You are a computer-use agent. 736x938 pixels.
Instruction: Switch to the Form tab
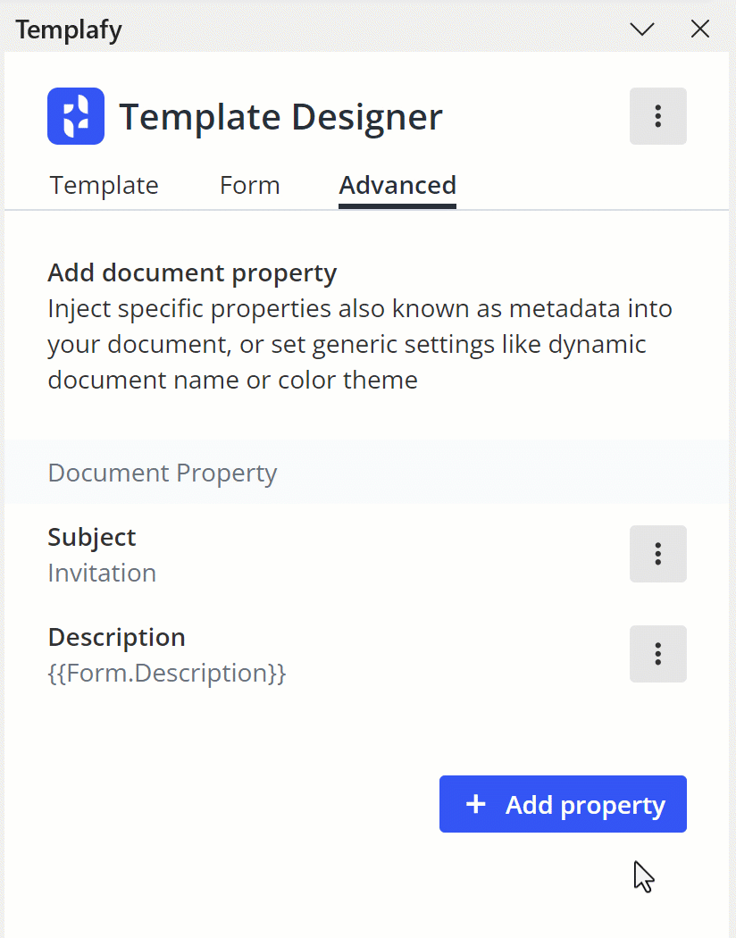tap(250, 186)
